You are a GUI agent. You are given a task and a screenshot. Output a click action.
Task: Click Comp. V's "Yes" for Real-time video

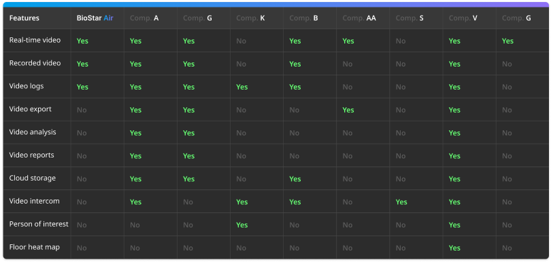454,41
